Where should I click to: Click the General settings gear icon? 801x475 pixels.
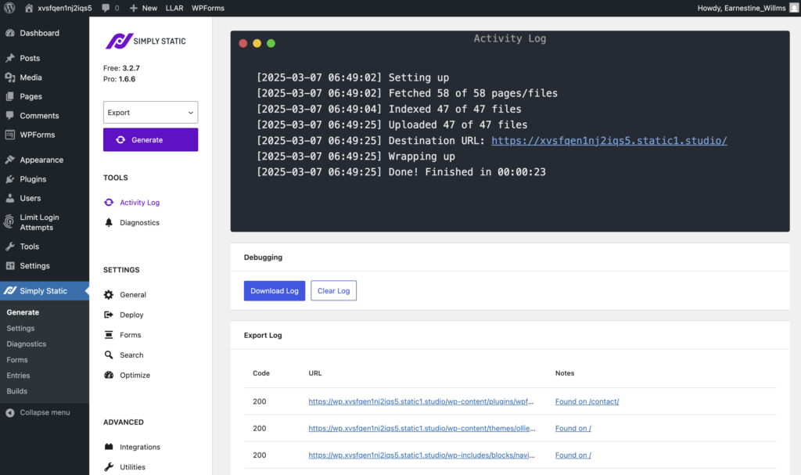110,294
